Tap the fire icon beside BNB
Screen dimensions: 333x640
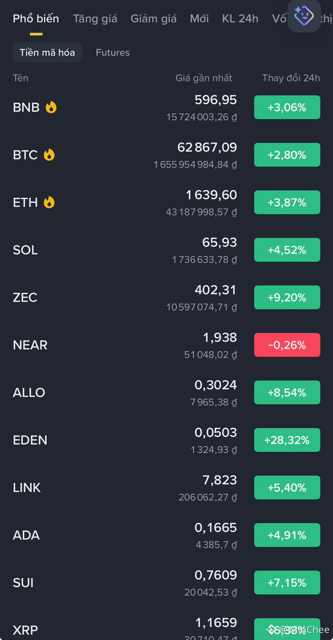point(51,107)
